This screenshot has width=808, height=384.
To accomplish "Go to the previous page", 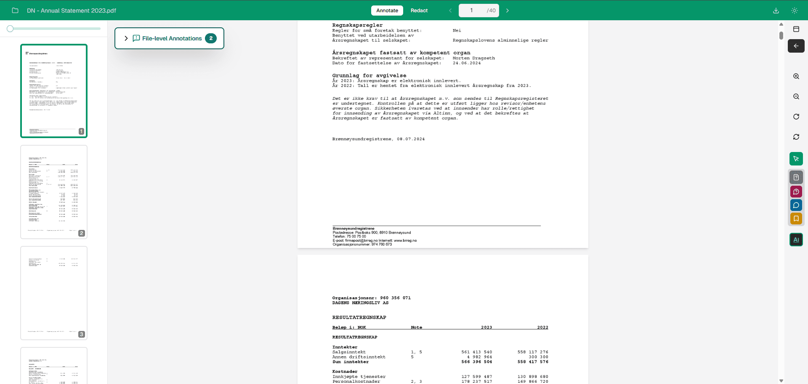I will coord(450,11).
